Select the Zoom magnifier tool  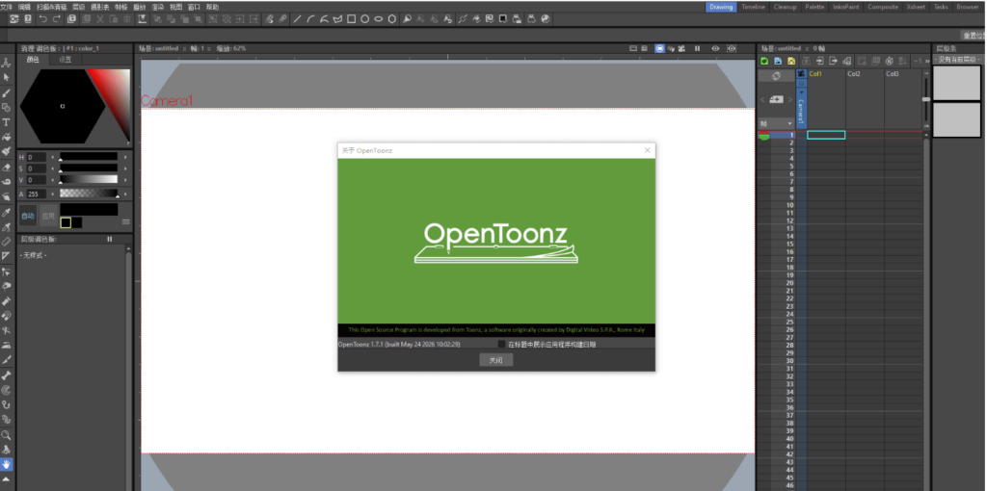pyautogui.click(x=7, y=434)
